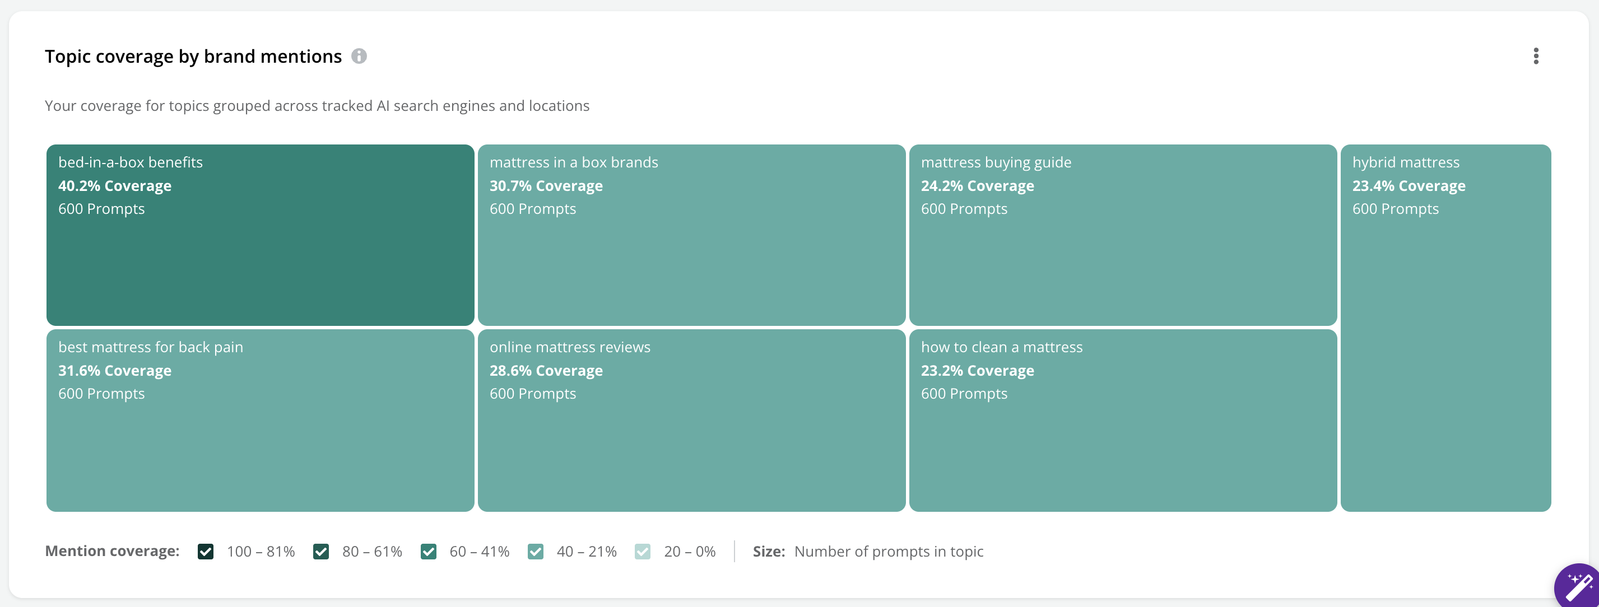Click the 20 – 0% legend label

[690, 551]
